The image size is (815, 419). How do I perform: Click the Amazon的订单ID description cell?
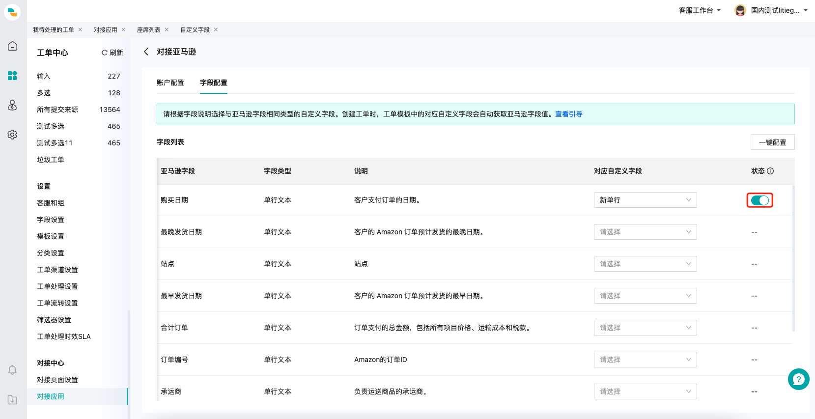[381, 360]
